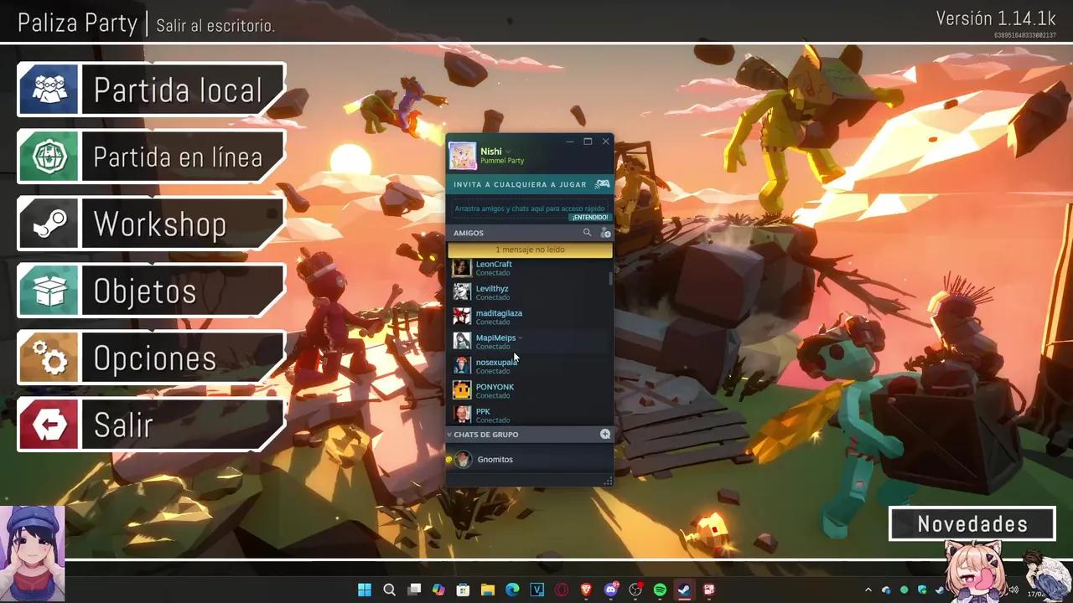Close the Steam friends window
The image size is (1073, 603).
coord(605,142)
